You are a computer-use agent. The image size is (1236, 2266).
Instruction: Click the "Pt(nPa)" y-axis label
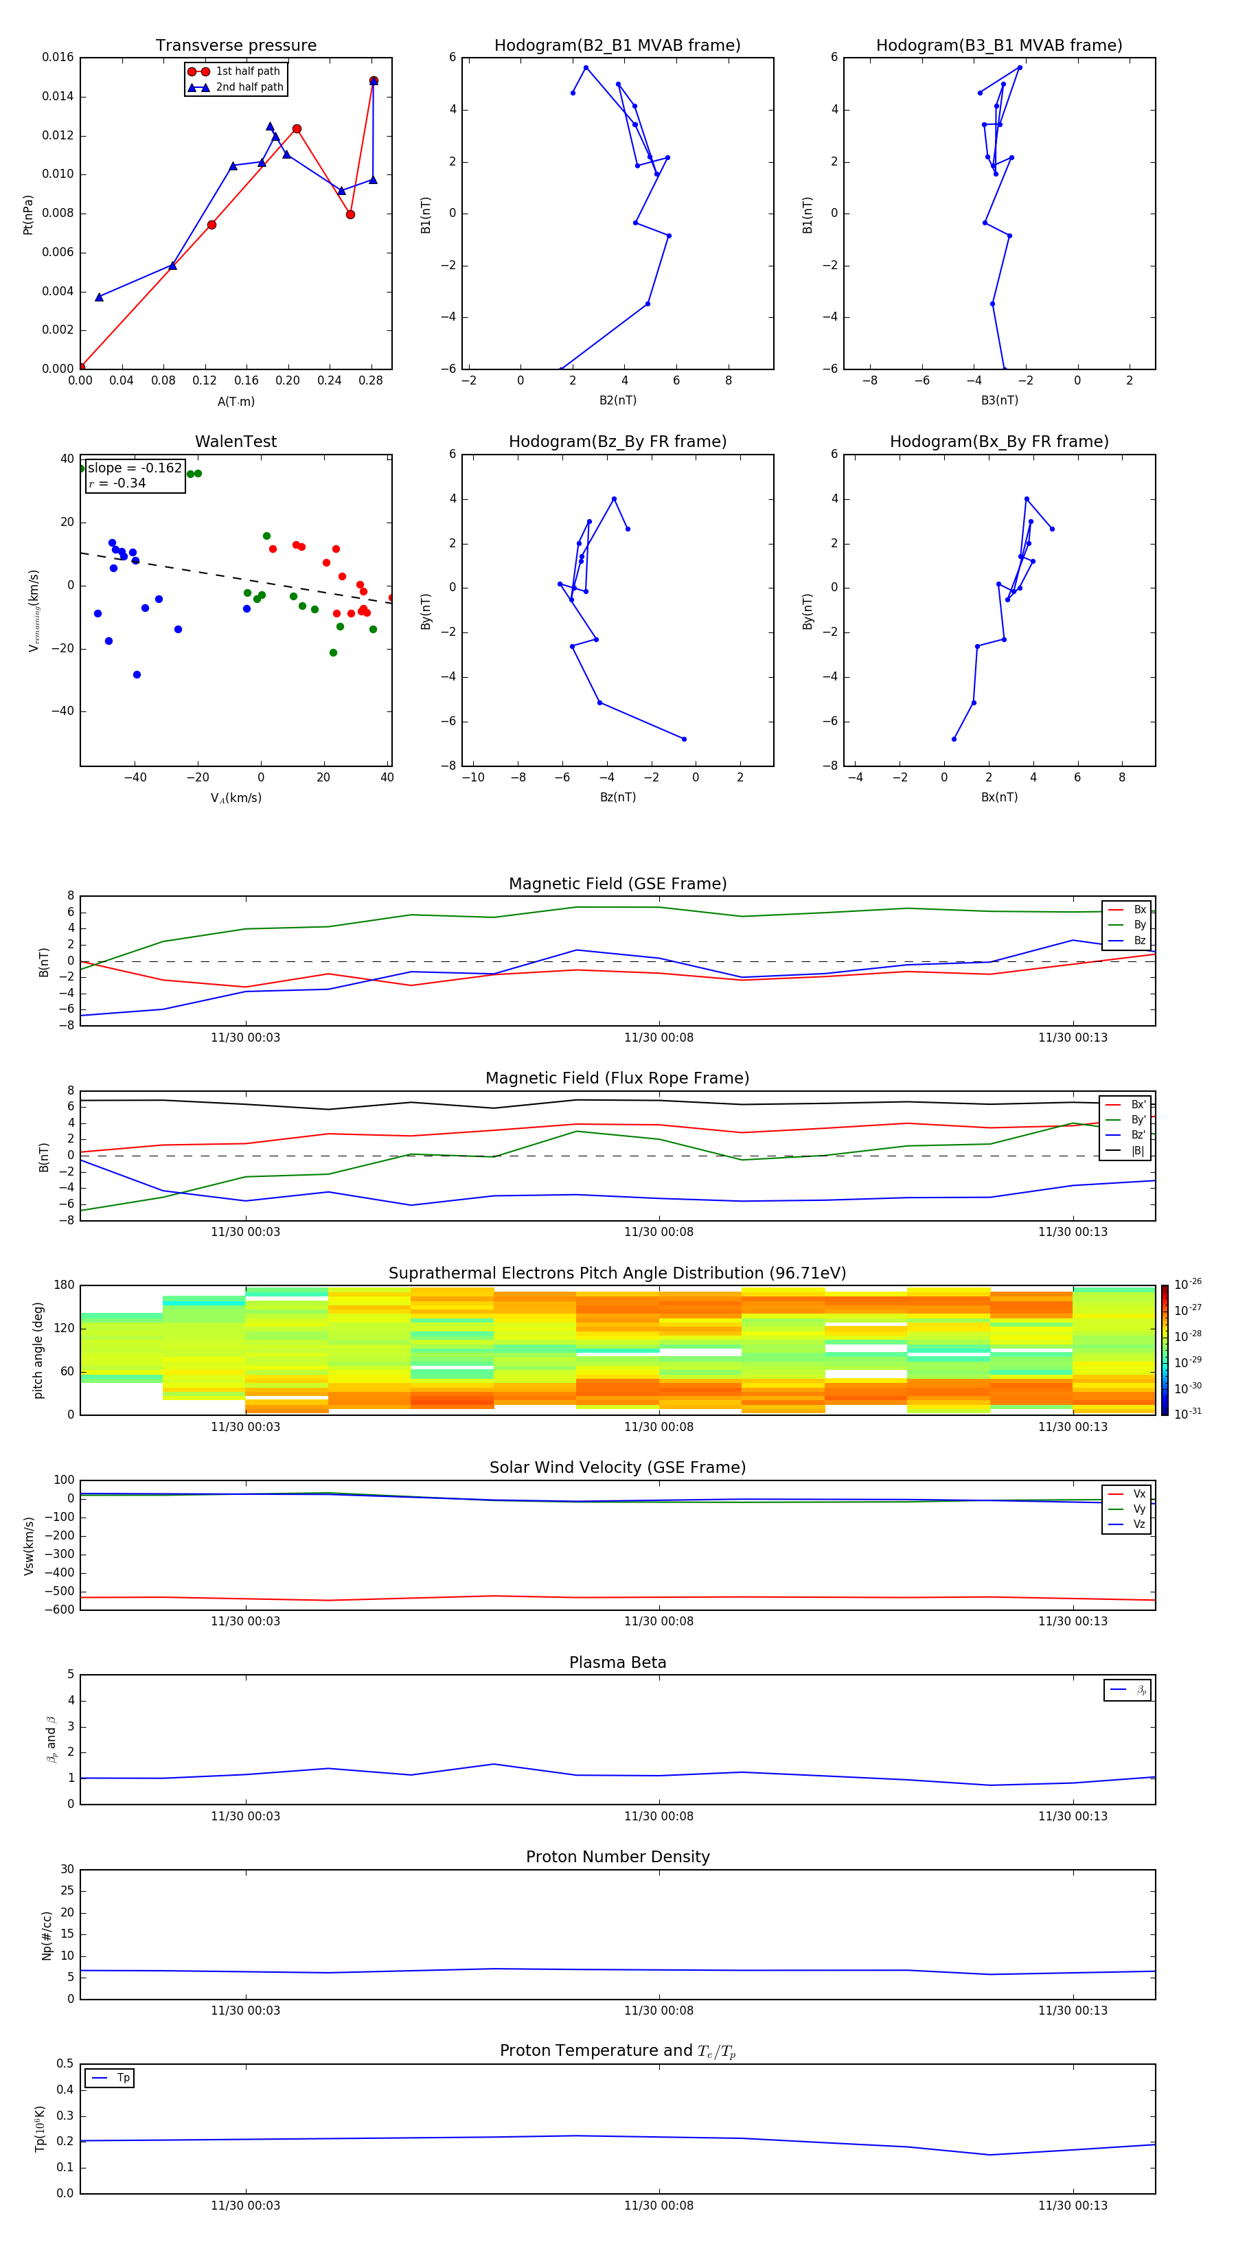point(27,214)
